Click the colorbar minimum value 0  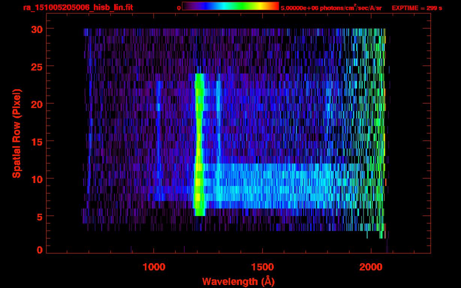(179, 8)
